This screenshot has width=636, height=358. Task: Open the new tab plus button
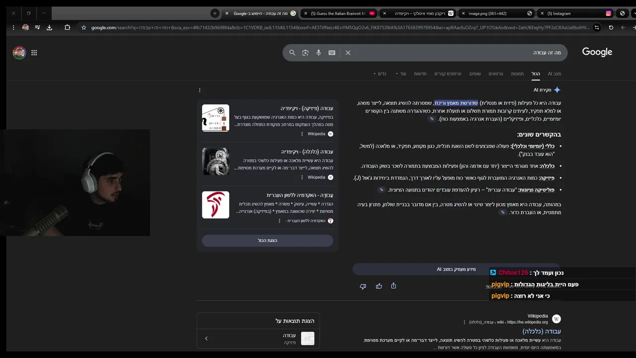pos(215,13)
